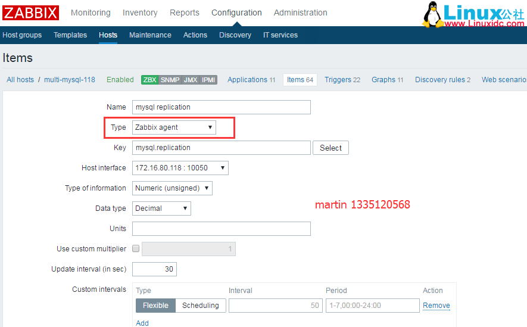Click the All hosts breadcrumb link

click(20, 80)
